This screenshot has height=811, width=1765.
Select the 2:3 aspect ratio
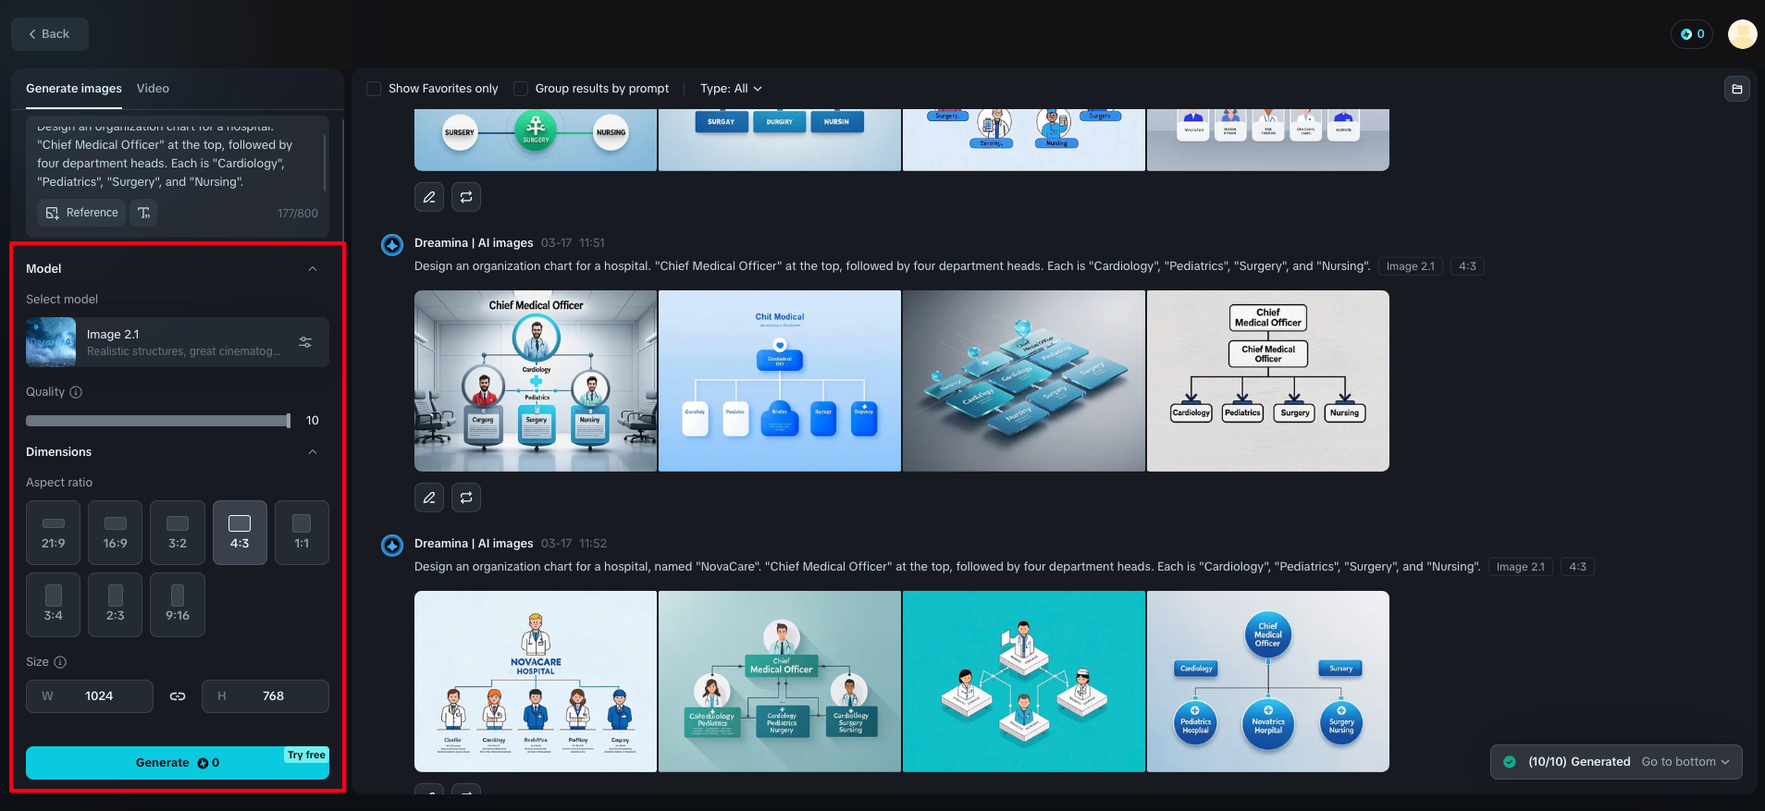click(x=116, y=605)
